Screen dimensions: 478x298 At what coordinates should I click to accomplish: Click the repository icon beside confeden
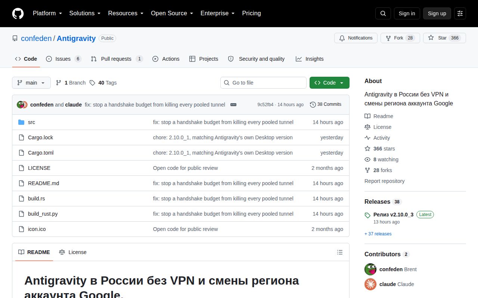point(15,38)
